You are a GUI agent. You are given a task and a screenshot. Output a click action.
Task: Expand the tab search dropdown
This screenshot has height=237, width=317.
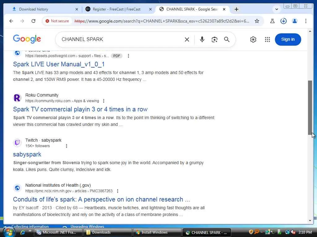[x=276, y=9]
